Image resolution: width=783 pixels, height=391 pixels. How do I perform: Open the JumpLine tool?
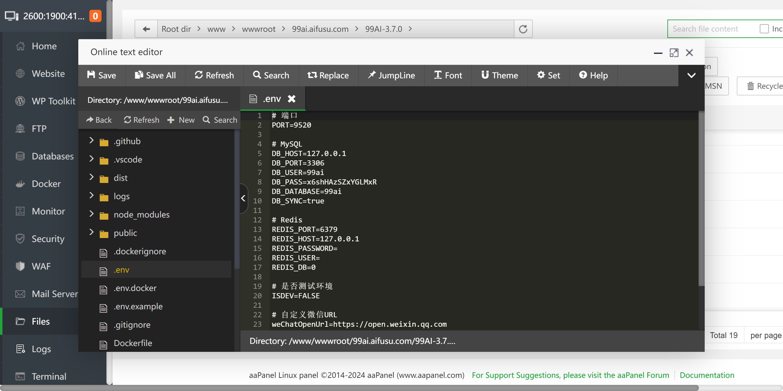coord(391,75)
